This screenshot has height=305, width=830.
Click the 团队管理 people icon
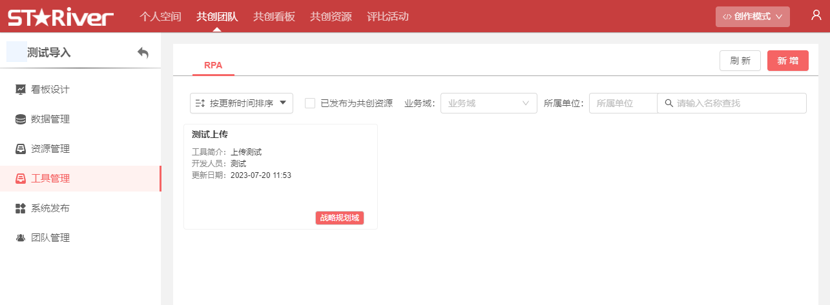(x=21, y=238)
